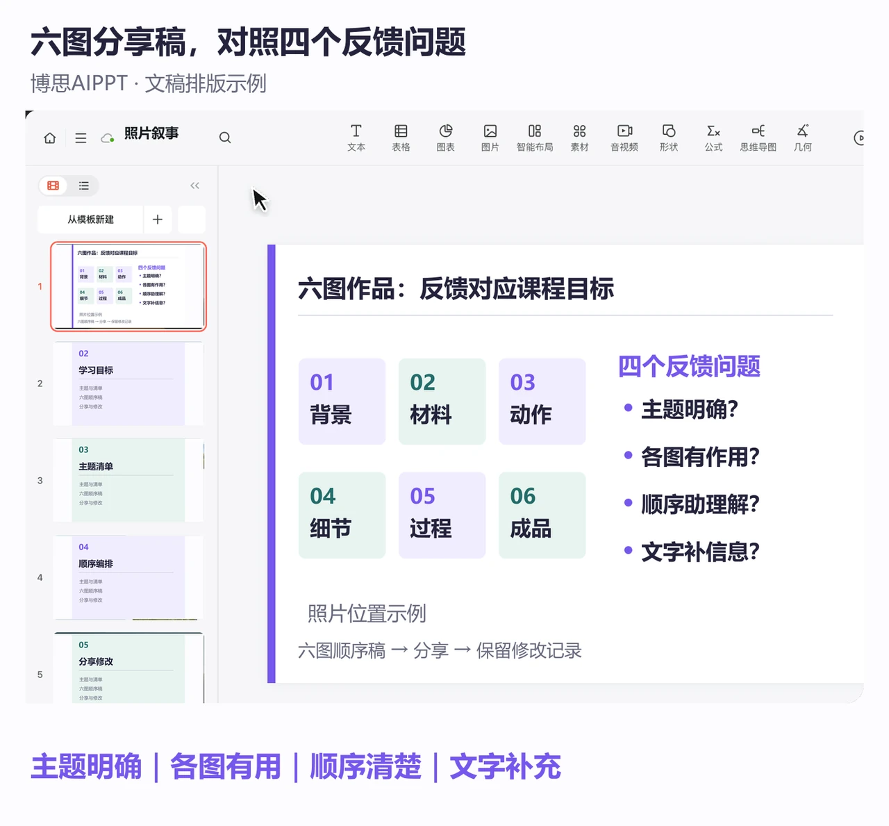Collapse the slide panel with double chevron

tap(194, 185)
